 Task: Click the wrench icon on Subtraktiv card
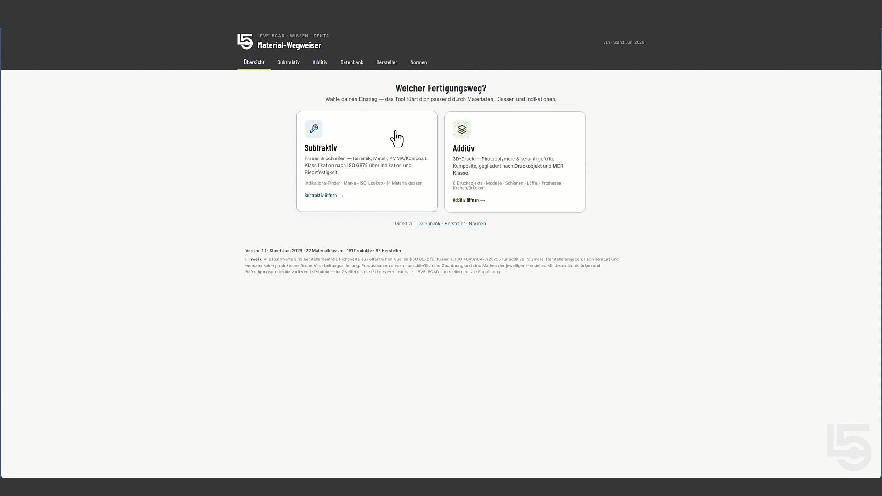[314, 129]
